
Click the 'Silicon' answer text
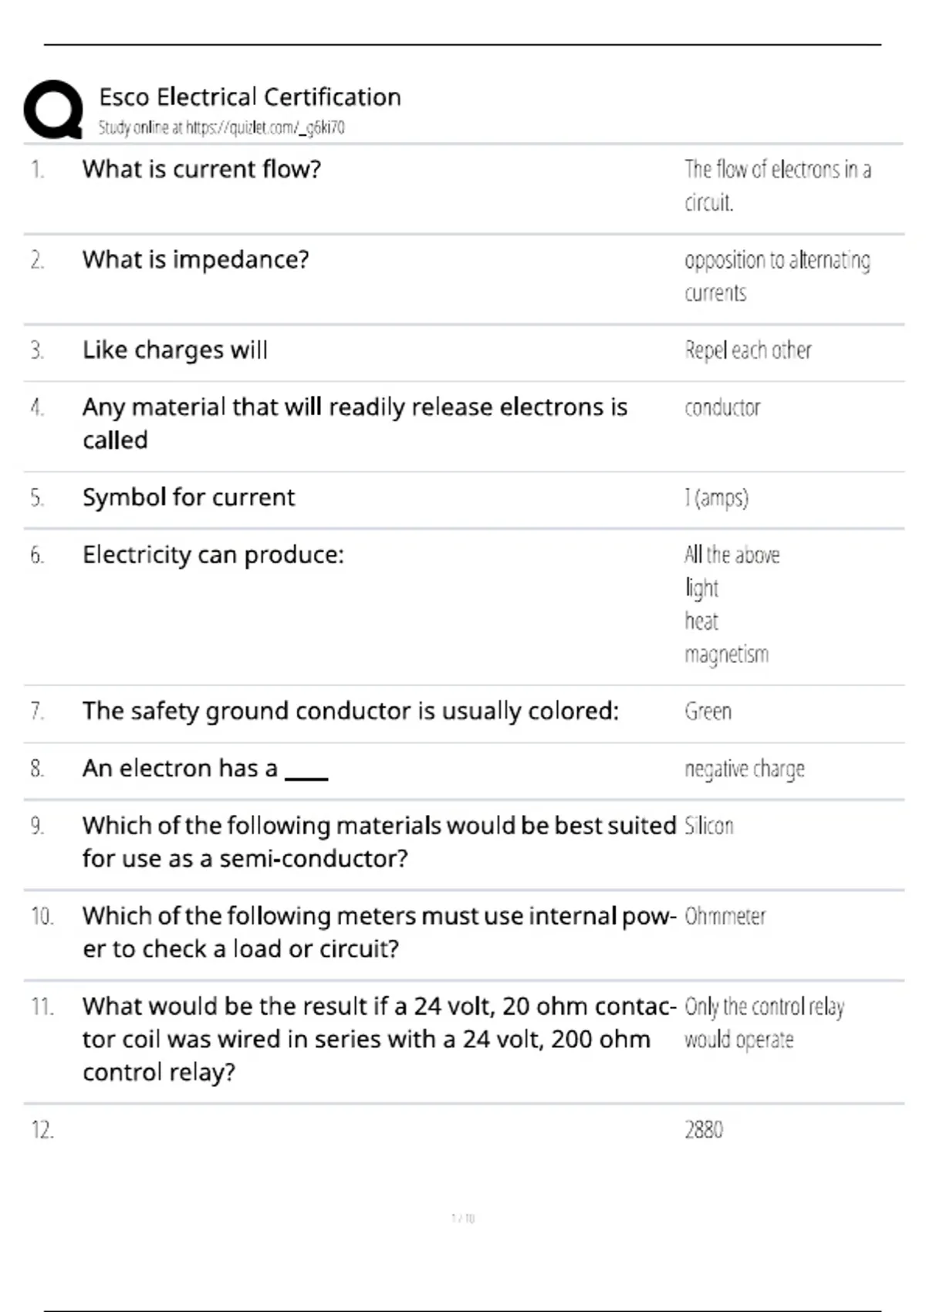point(708,826)
